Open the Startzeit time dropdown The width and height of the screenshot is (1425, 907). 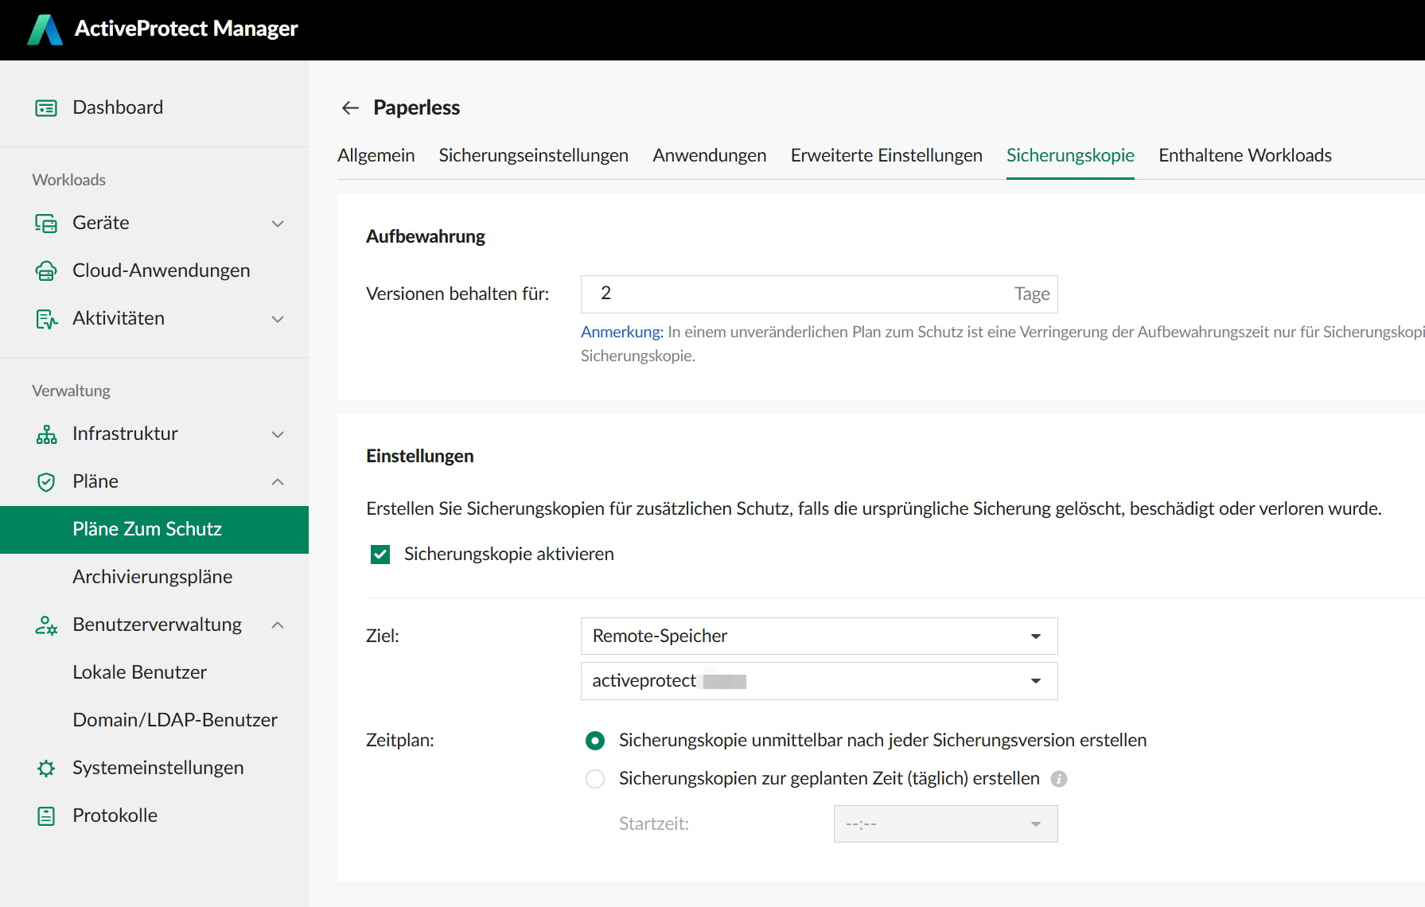(x=945, y=824)
